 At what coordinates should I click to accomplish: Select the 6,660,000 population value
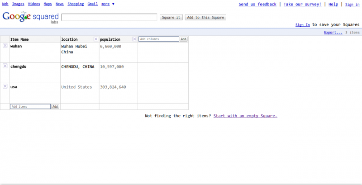click(110, 47)
